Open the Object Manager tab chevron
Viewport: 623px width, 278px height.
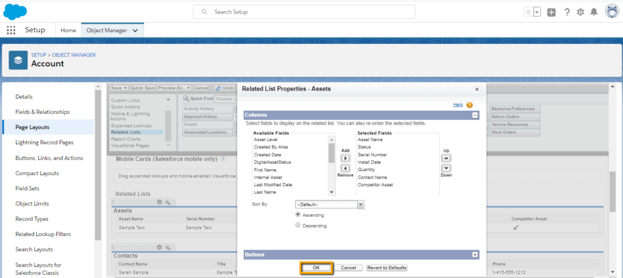(x=136, y=30)
